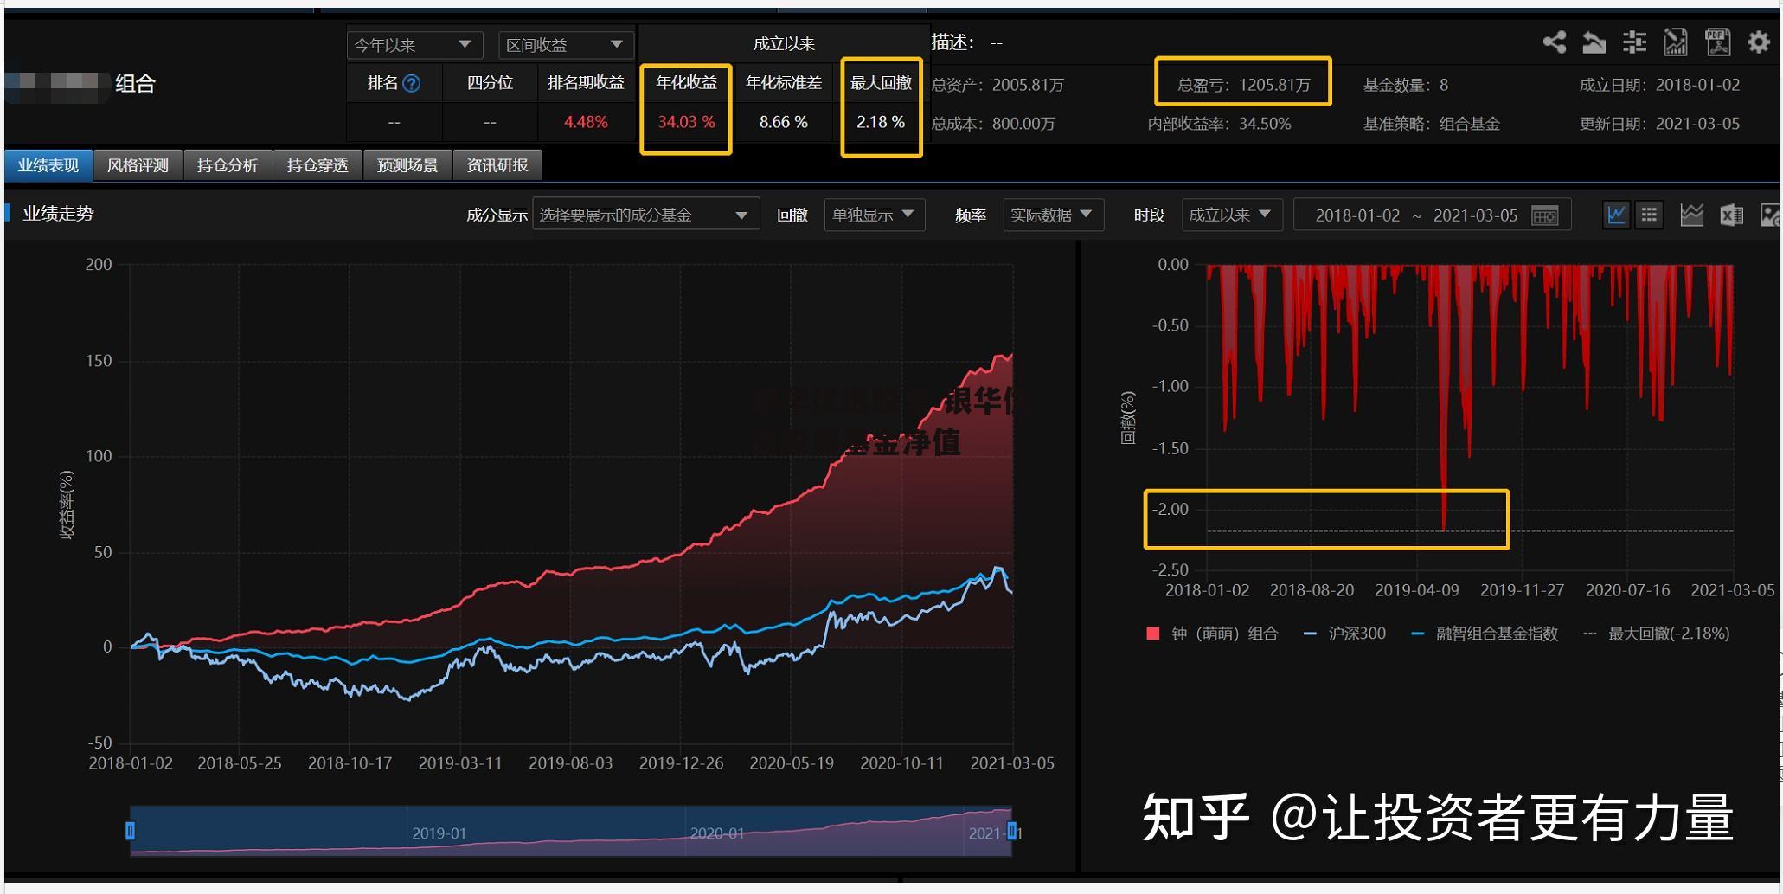Open the 持仓穿透 tab
The width and height of the screenshot is (1783, 894).
pos(317,164)
